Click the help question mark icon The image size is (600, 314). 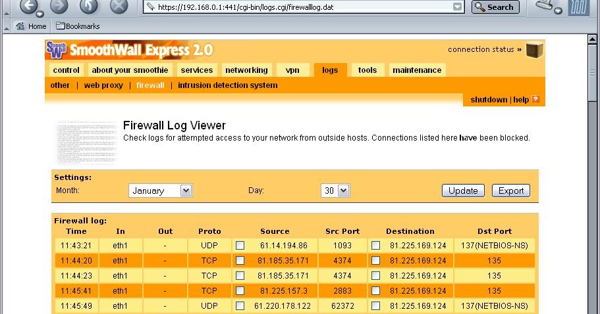pyautogui.click(x=535, y=99)
